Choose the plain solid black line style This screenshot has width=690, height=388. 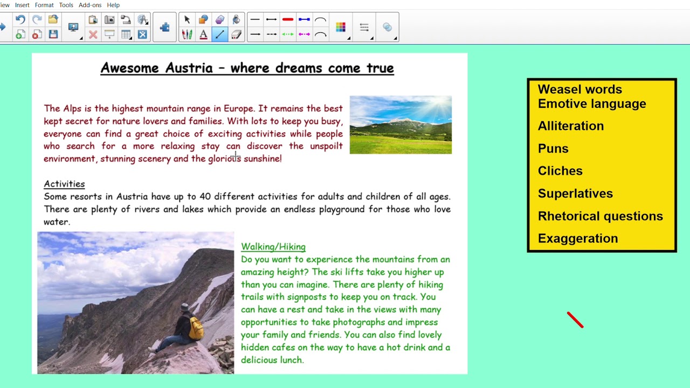(256, 20)
